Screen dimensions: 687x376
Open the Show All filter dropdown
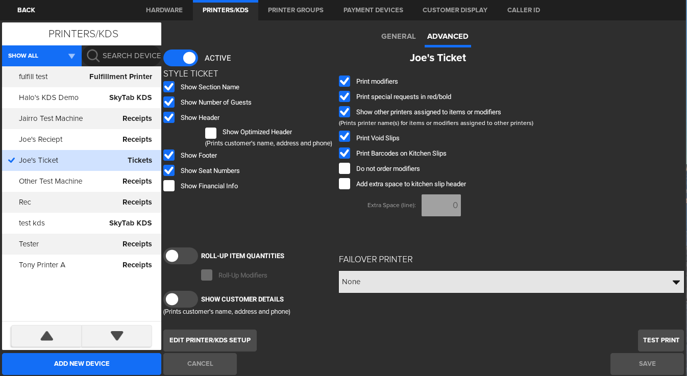click(42, 56)
